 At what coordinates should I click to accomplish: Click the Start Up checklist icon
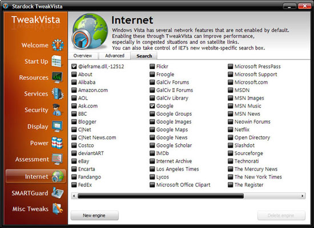[x=57, y=61]
